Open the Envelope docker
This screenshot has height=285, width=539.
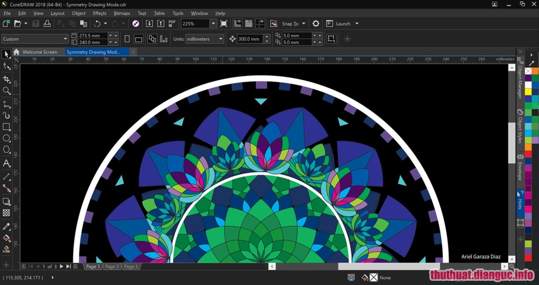(520, 167)
